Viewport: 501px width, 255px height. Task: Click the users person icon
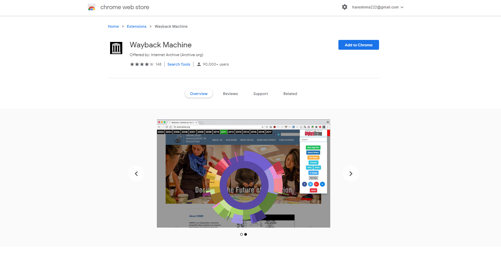point(199,64)
